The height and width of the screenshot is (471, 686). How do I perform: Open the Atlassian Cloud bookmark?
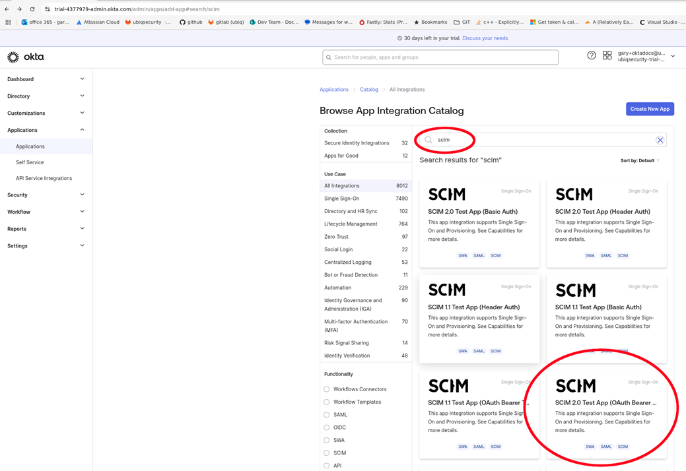pos(98,22)
